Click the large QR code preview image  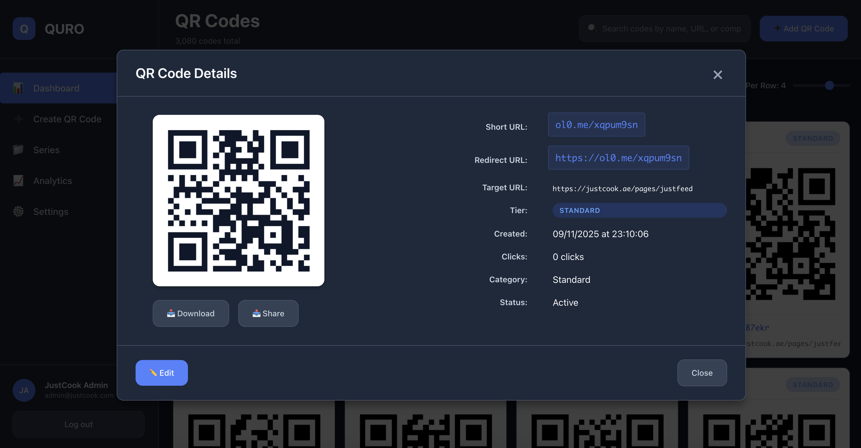tap(238, 201)
